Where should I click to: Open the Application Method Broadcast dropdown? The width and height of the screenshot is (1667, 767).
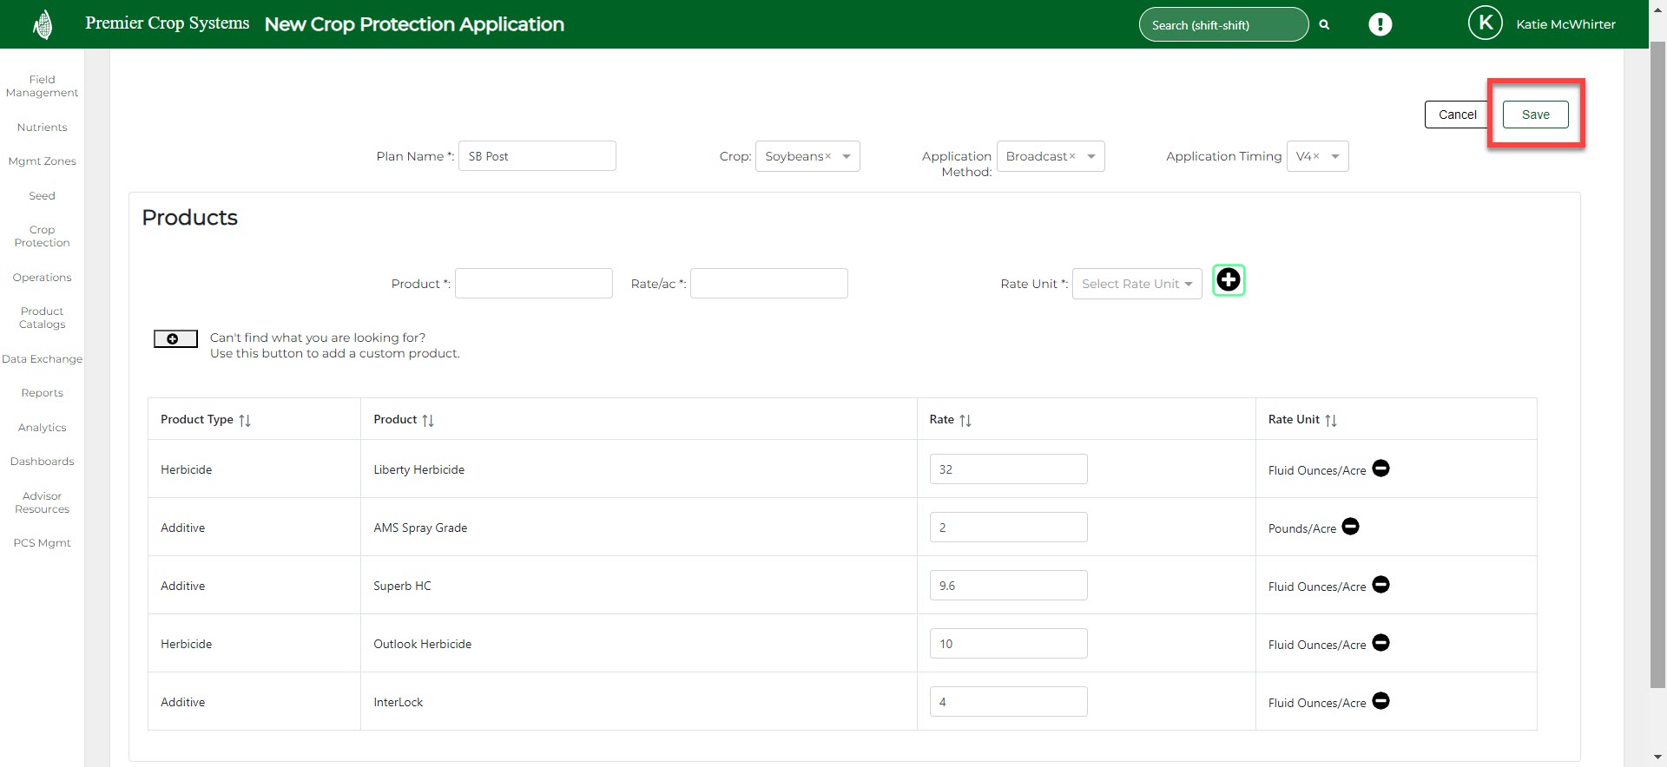(1090, 156)
